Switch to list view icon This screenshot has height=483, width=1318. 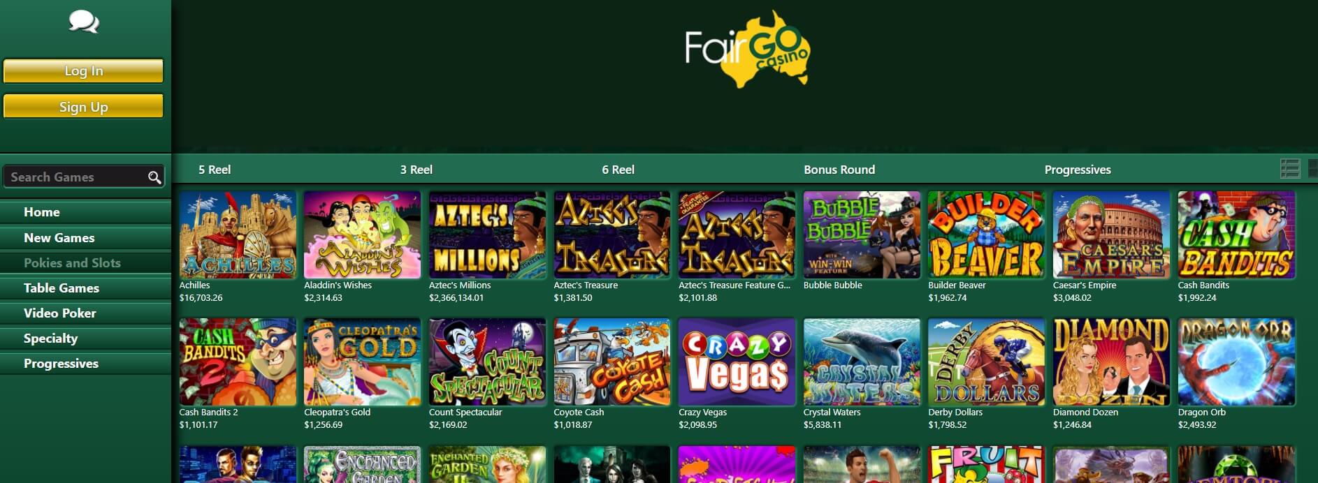pos(1290,169)
